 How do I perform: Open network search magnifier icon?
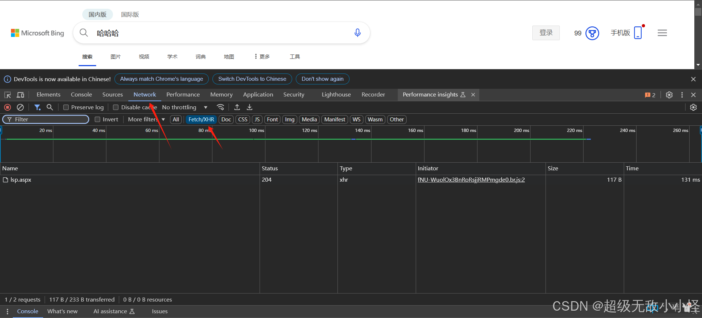pyautogui.click(x=50, y=107)
